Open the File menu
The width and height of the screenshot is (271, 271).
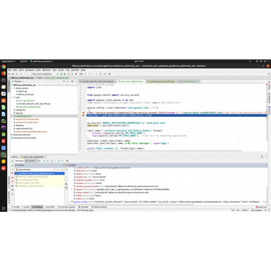point(10,70)
